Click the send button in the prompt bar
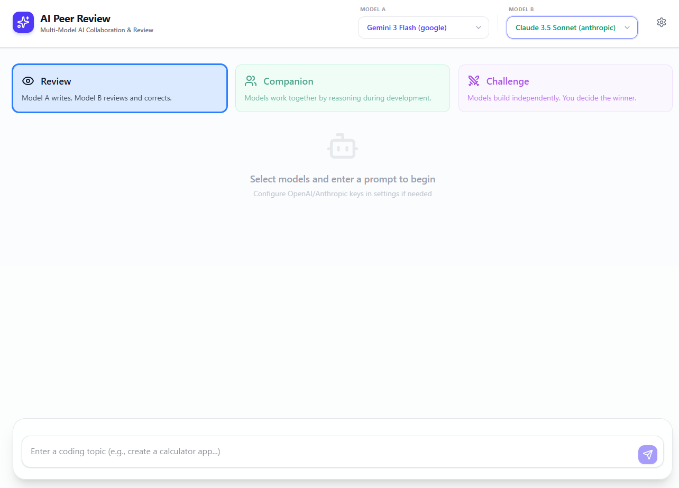This screenshot has height=488, width=679. (x=648, y=454)
